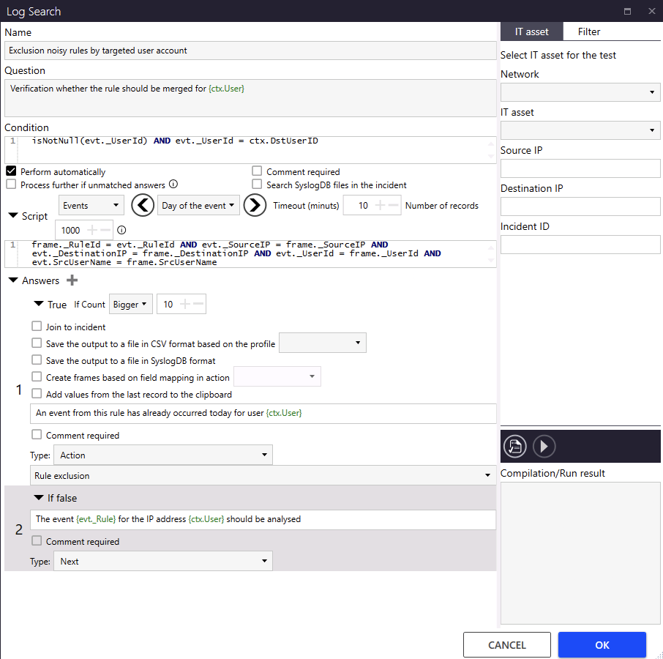The image size is (663, 659).
Task: Click the previous time period arrow icon
Action: 143,205
